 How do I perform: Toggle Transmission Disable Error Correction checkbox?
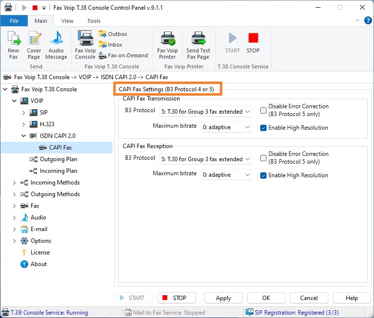pyautogui.click(x=263, y=110)
